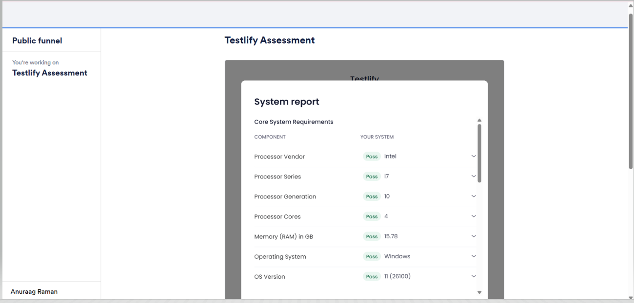Click the COMPONENT column header
Image resolution: width=634 pixels, height=303 pixels.
click(x=270, y=137)
